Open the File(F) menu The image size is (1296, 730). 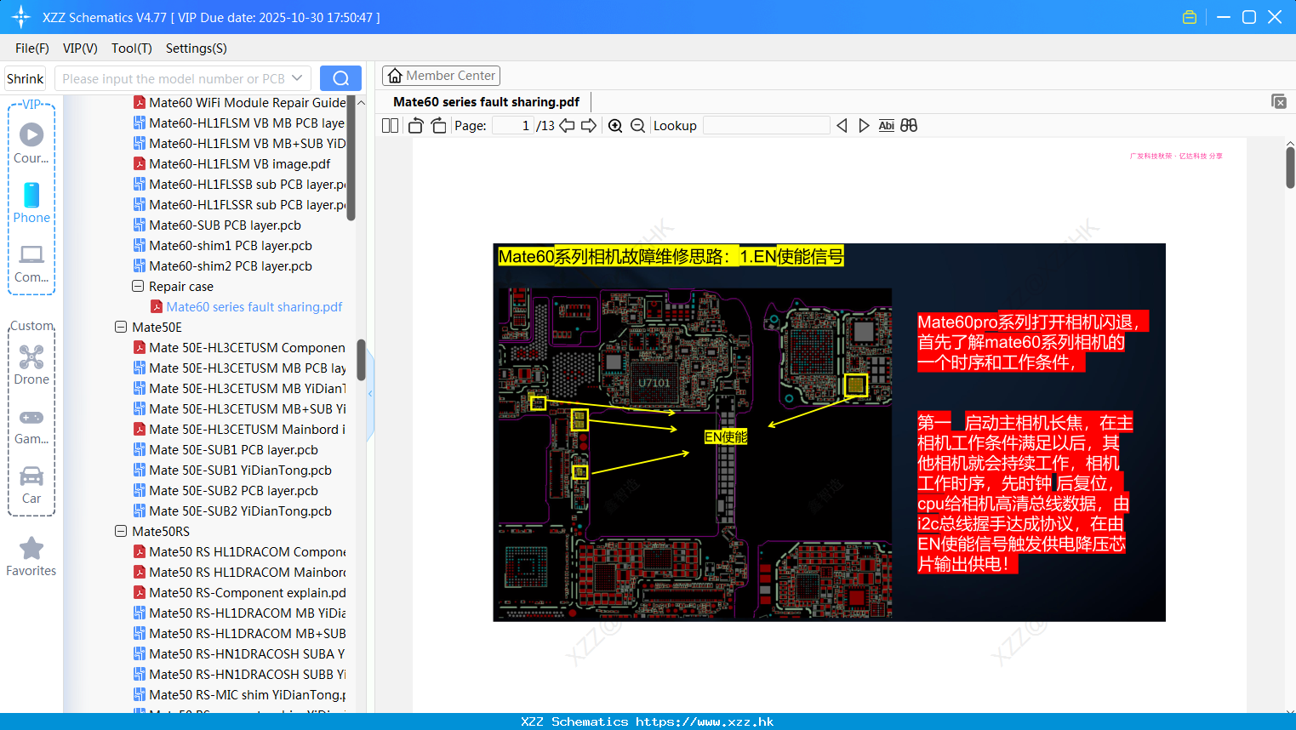tap(32, 48)
